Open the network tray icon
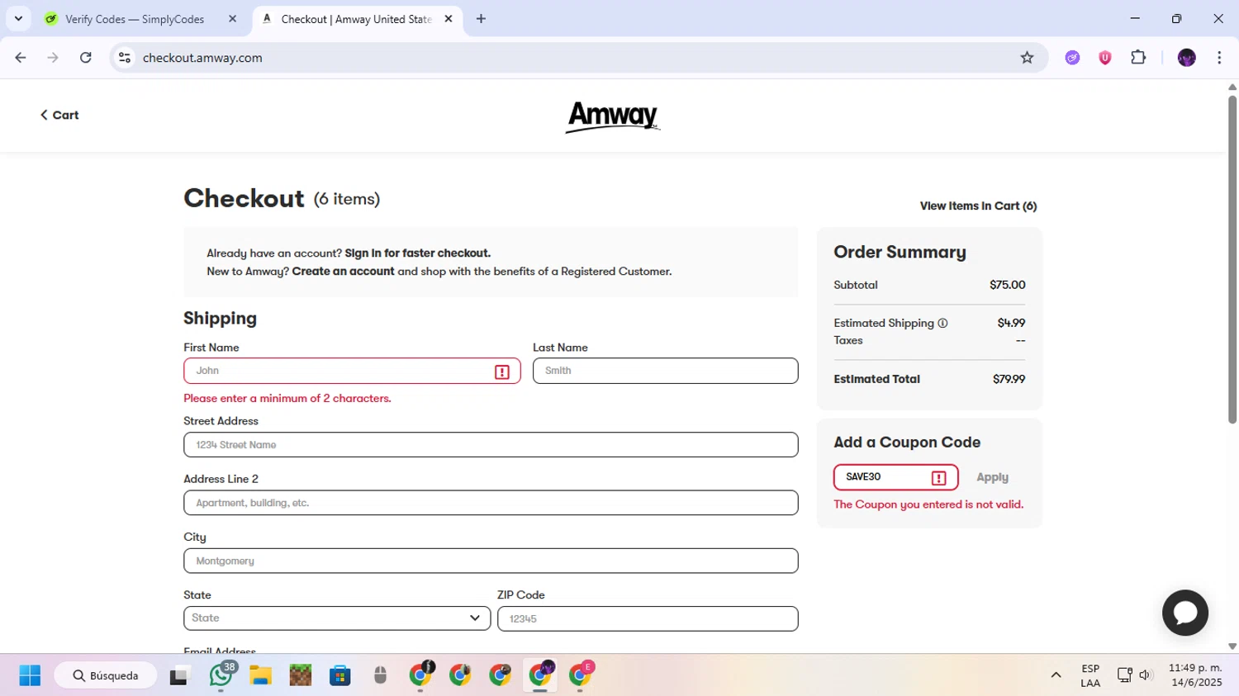The width and height of the screenshot is (1239, 696). click(x=1124, y=675)
